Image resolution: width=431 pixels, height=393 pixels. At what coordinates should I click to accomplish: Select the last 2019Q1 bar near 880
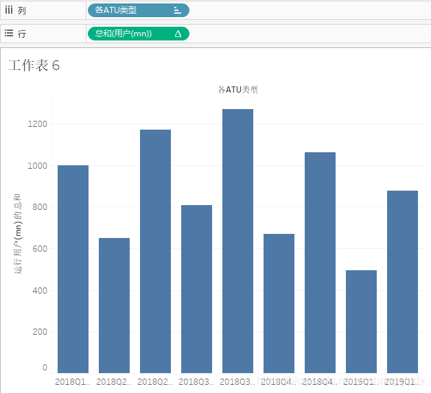[x=402, y=282]
